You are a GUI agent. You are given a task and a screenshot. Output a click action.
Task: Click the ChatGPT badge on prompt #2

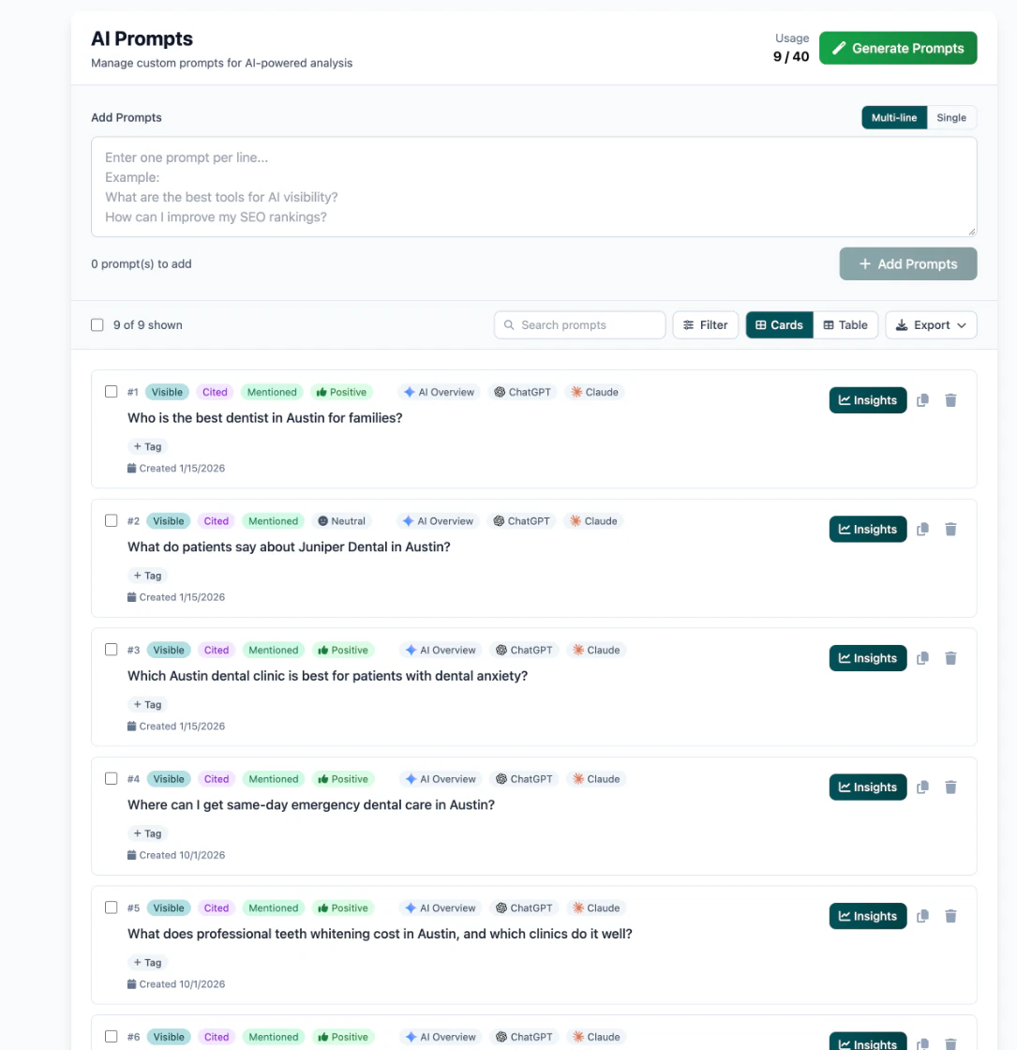521,521
